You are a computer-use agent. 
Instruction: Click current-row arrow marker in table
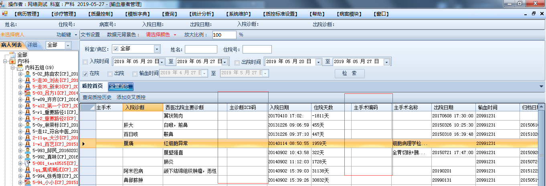click(83, 143)
